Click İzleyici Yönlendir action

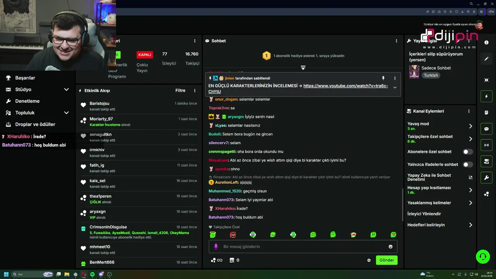click(x=424, y=214)
